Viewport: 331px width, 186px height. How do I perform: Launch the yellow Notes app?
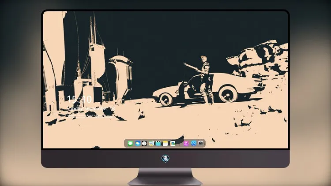point(165,143)
